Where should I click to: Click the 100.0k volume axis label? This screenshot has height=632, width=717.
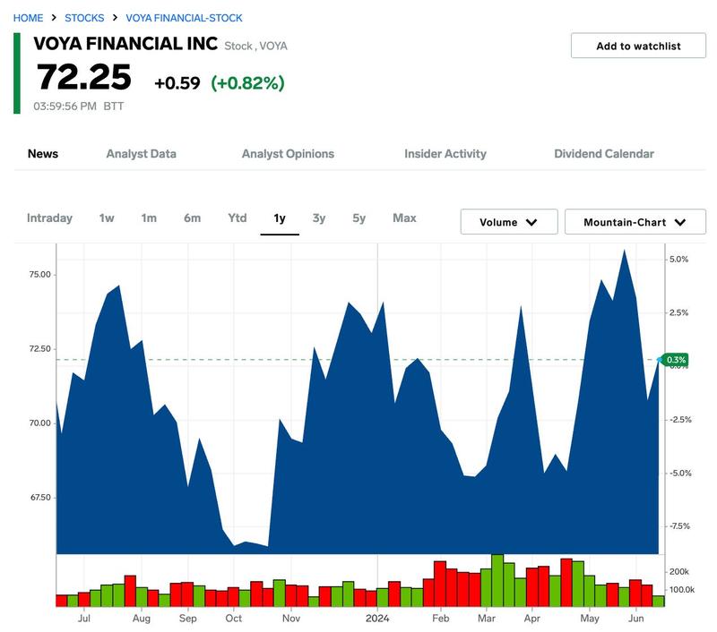coord(682,590)
